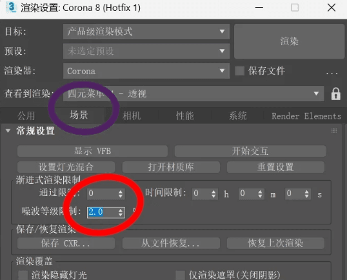Image resolution: width=347 pixels, height=280 pixels.
Task: Click the rollout grip dots icon
Action: click(x=334, y=131)
